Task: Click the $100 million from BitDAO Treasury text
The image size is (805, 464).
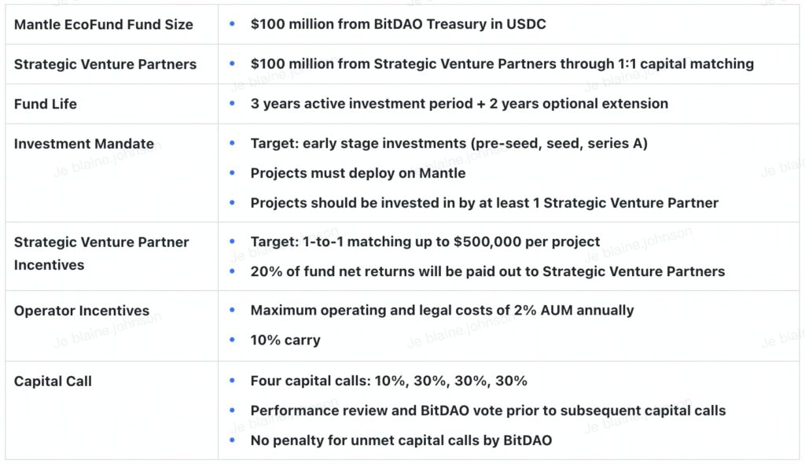Action: click(x=398, y=24)
